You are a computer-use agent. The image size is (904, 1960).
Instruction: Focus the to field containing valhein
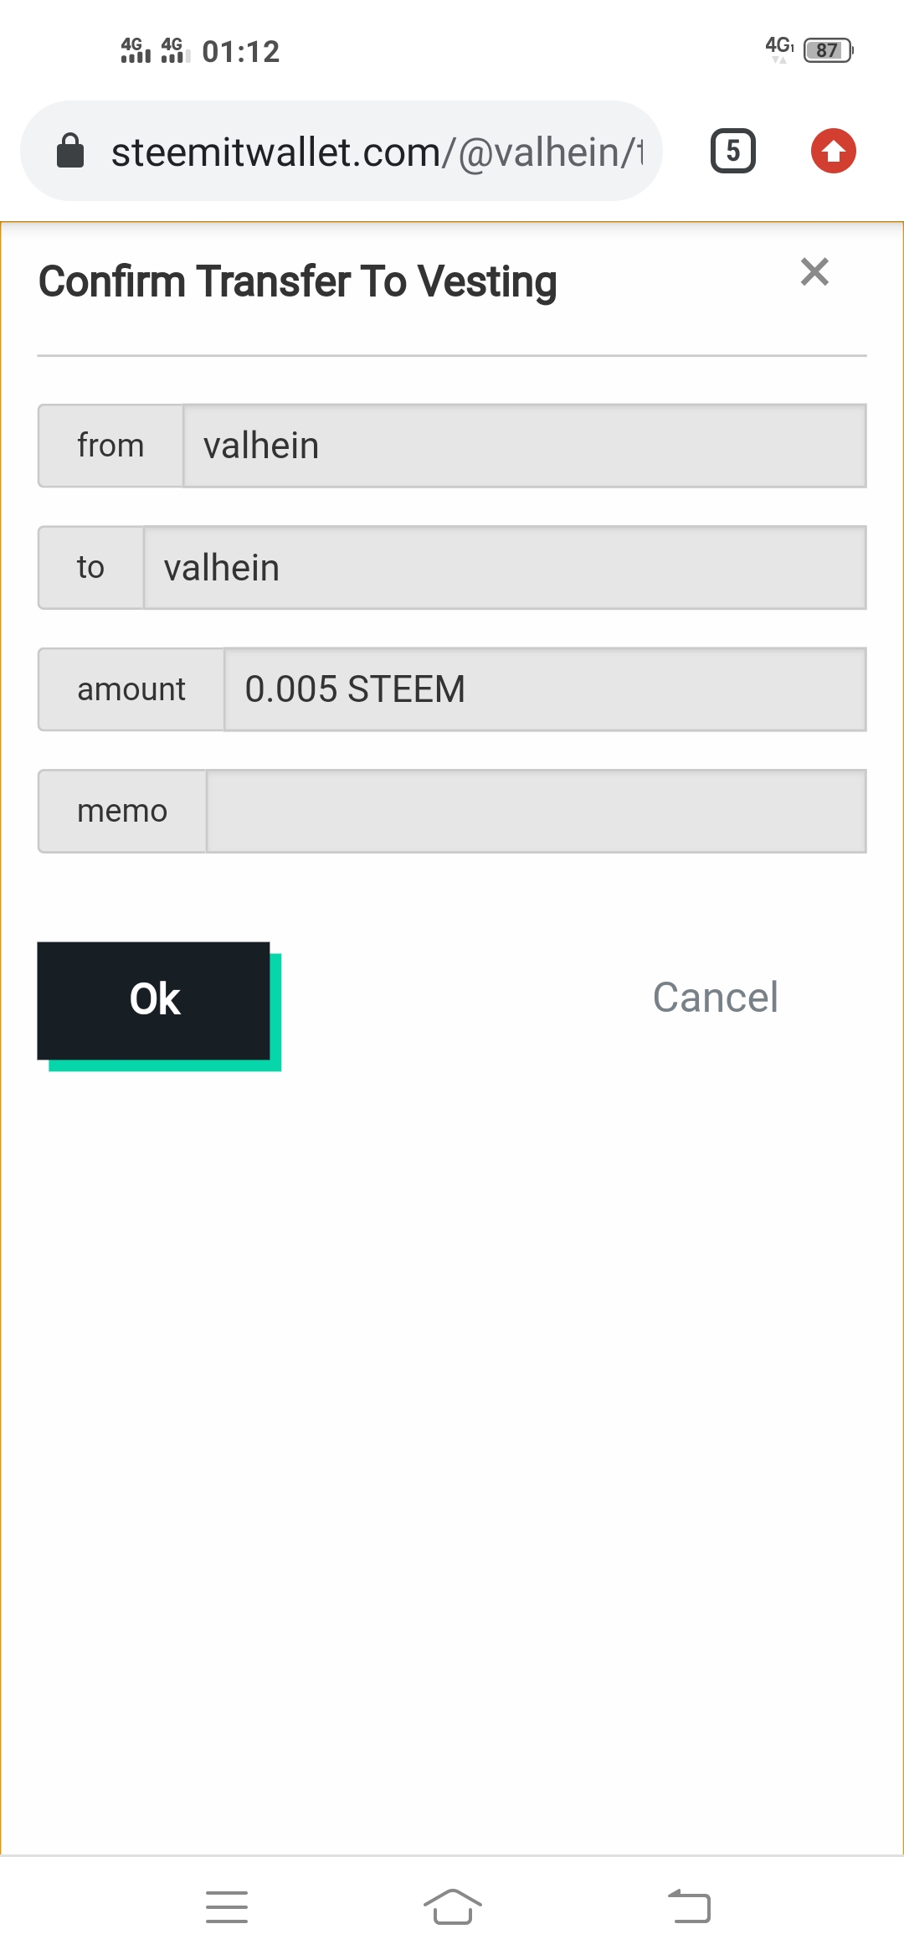(x=505, y=568)
